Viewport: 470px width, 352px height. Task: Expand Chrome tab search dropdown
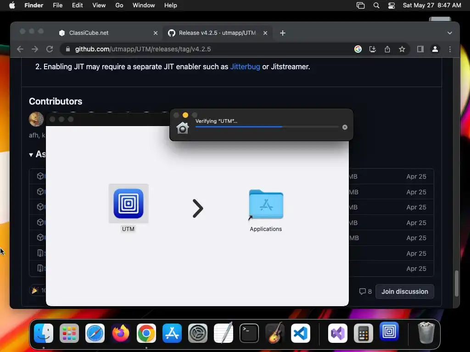450,33
